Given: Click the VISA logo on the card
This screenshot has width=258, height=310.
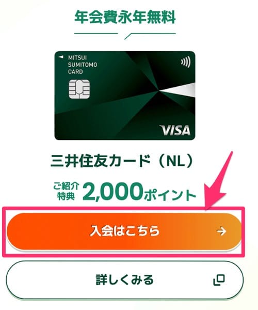Looking at the screenshot, I should [175, 130].
